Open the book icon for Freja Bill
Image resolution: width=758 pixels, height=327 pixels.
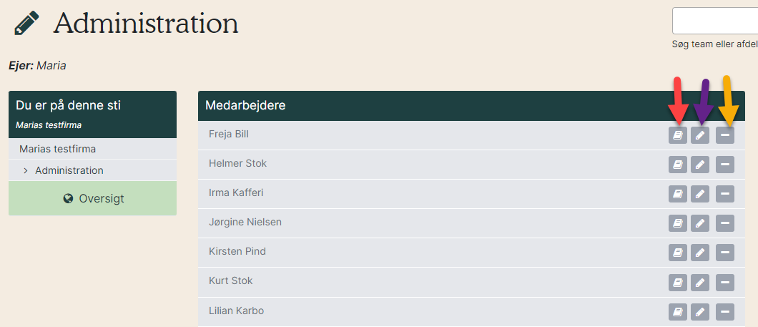tap(678, 135)
